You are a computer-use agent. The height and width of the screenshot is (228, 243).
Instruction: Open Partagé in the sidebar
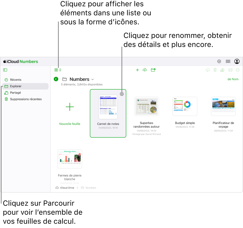(25, 93)
